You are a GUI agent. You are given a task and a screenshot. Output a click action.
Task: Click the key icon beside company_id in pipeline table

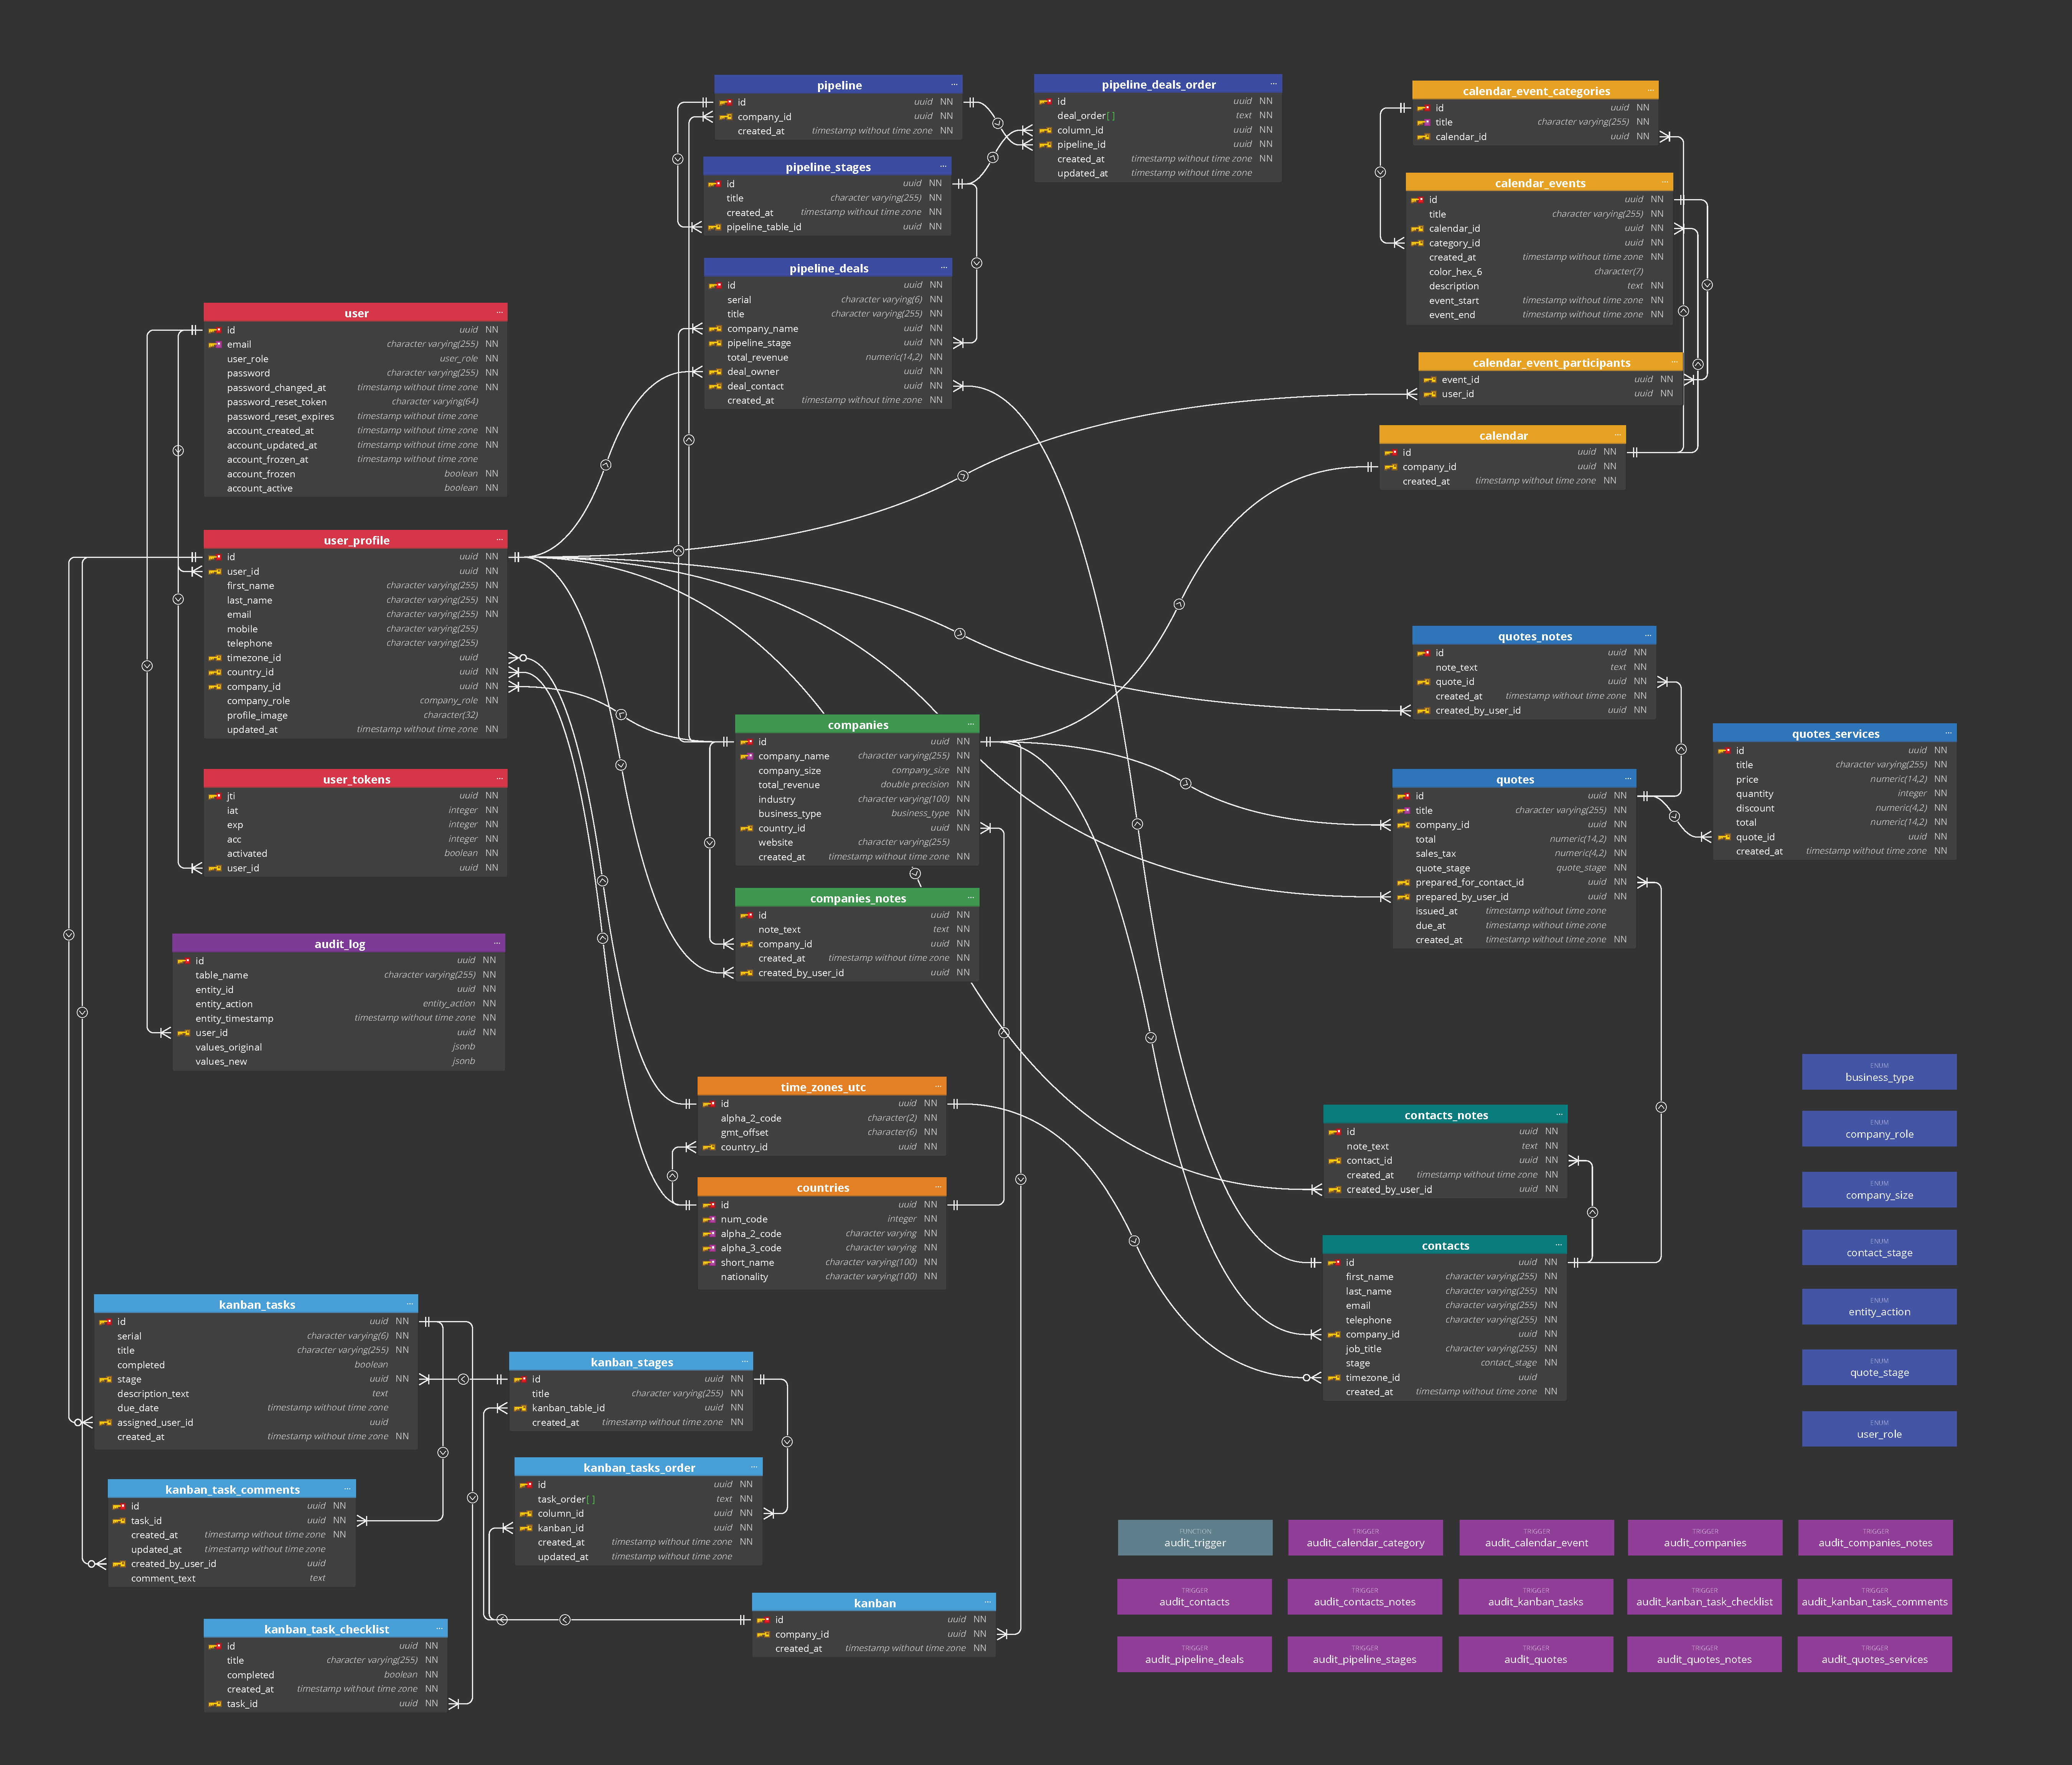(x=726, y=117)
